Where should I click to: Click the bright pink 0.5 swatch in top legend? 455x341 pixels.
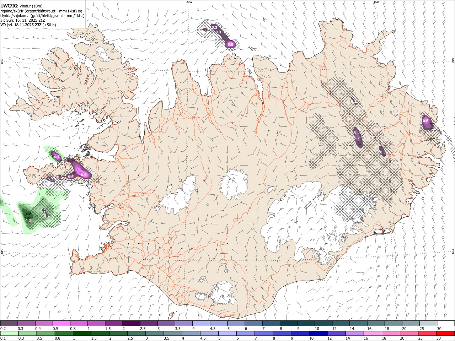coord(61,324)
